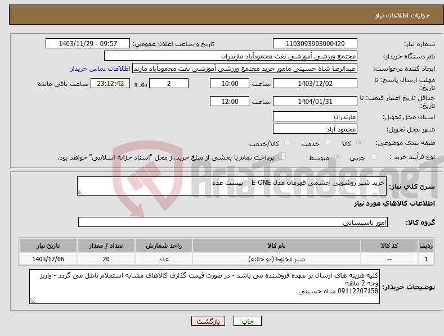Click the resize handle of buyer notes textarea

[33, 301]
